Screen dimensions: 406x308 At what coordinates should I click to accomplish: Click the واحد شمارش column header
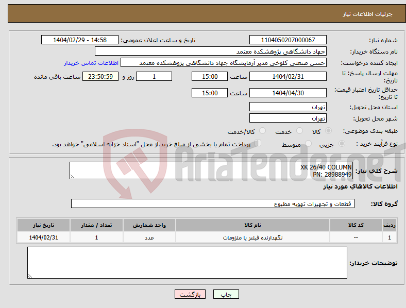click(x=149, y=225)
